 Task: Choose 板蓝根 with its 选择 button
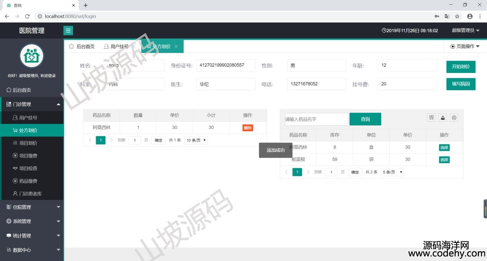tap(444, 160)
